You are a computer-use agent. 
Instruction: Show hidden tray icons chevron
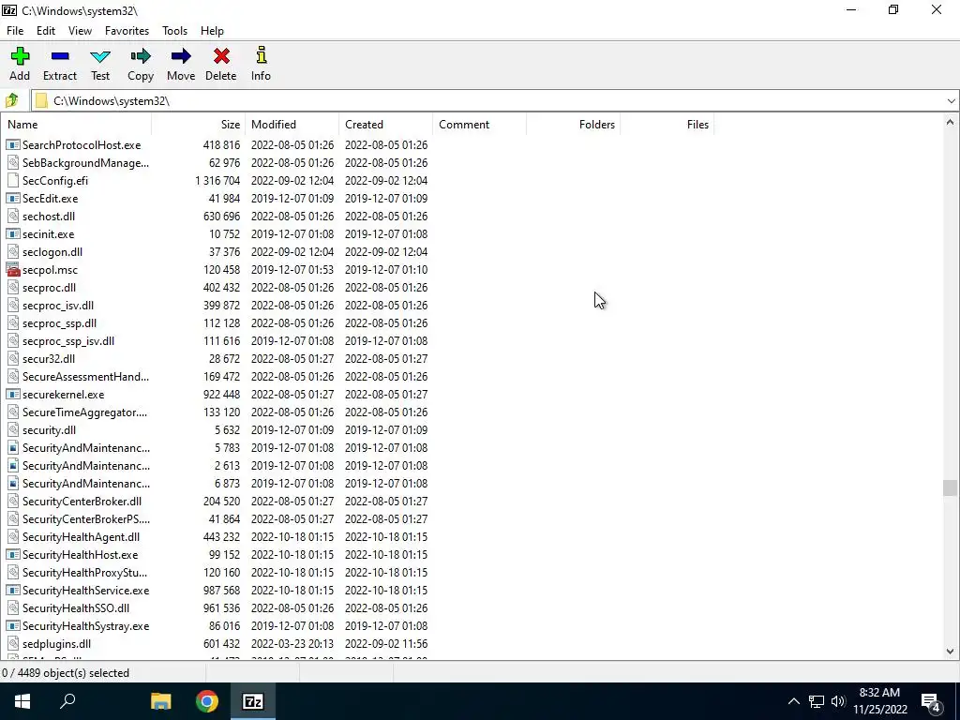793,701
